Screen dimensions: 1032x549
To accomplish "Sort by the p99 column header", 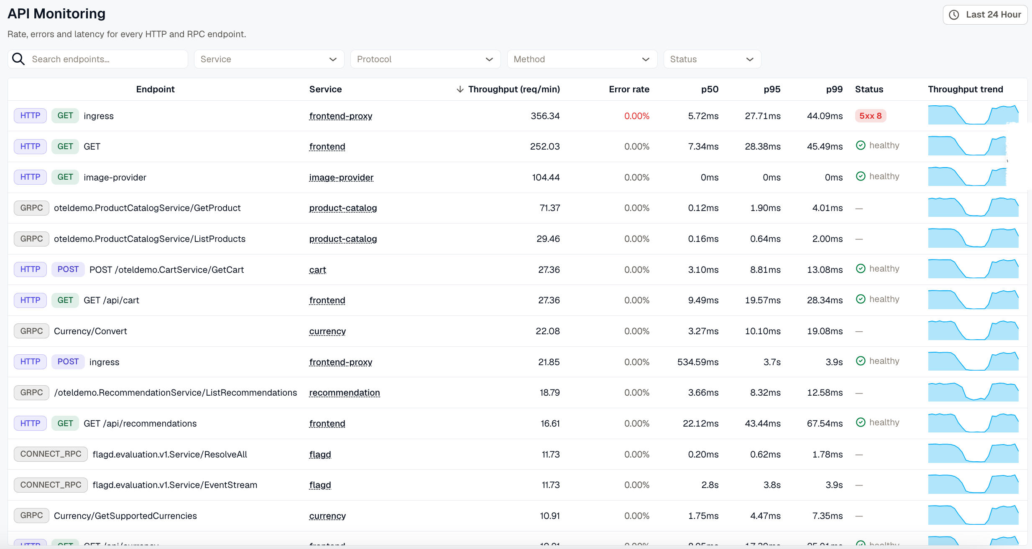I will coord(834,89).
